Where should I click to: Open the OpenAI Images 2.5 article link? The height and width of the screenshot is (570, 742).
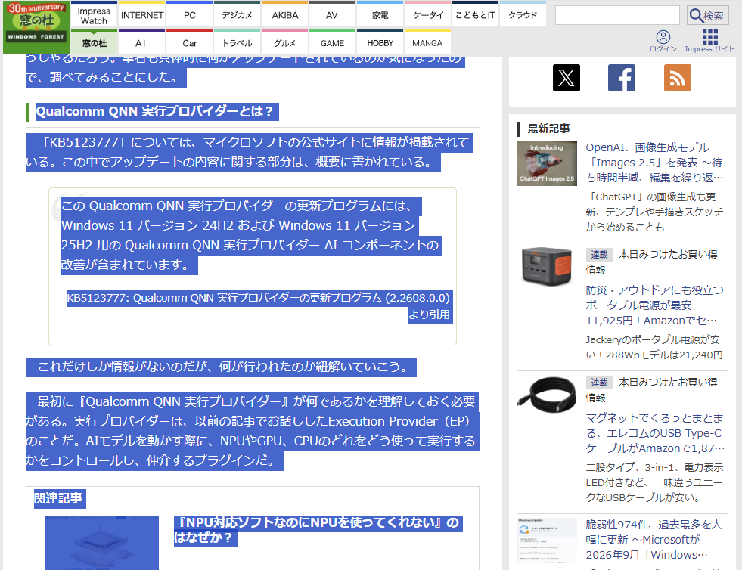point(654,163)
